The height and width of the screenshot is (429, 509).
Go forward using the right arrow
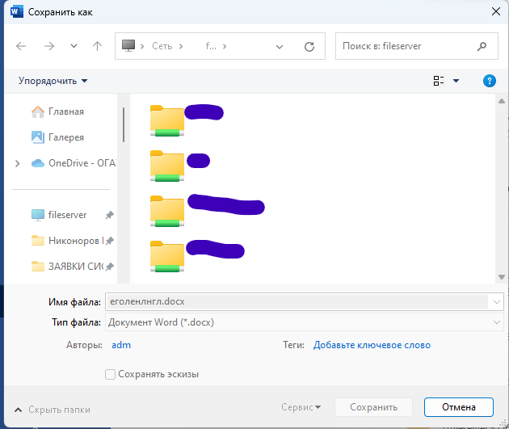(x=49, y=46)
